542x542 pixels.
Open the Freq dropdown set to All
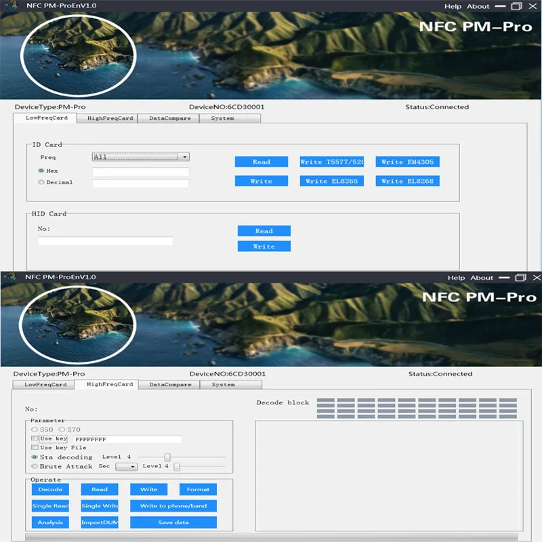point(141,157)
